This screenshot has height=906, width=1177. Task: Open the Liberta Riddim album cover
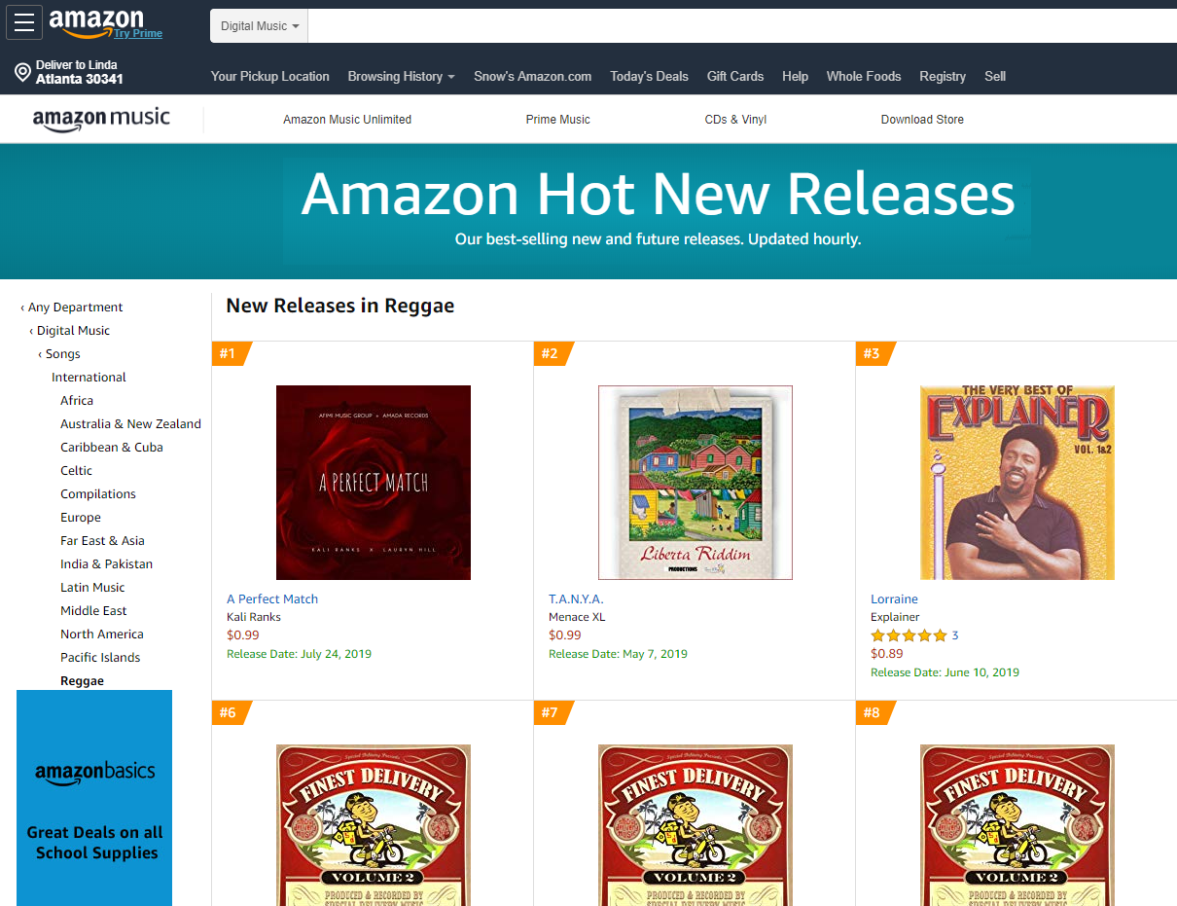pyautogui.click(x=695, y=483)
